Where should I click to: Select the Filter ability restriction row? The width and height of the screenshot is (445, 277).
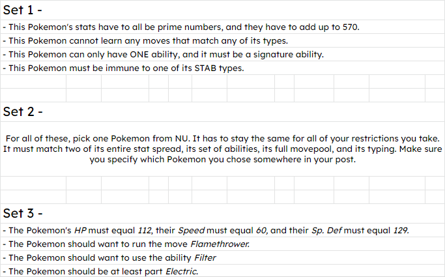pyautogui.click(x=223, y=257)
